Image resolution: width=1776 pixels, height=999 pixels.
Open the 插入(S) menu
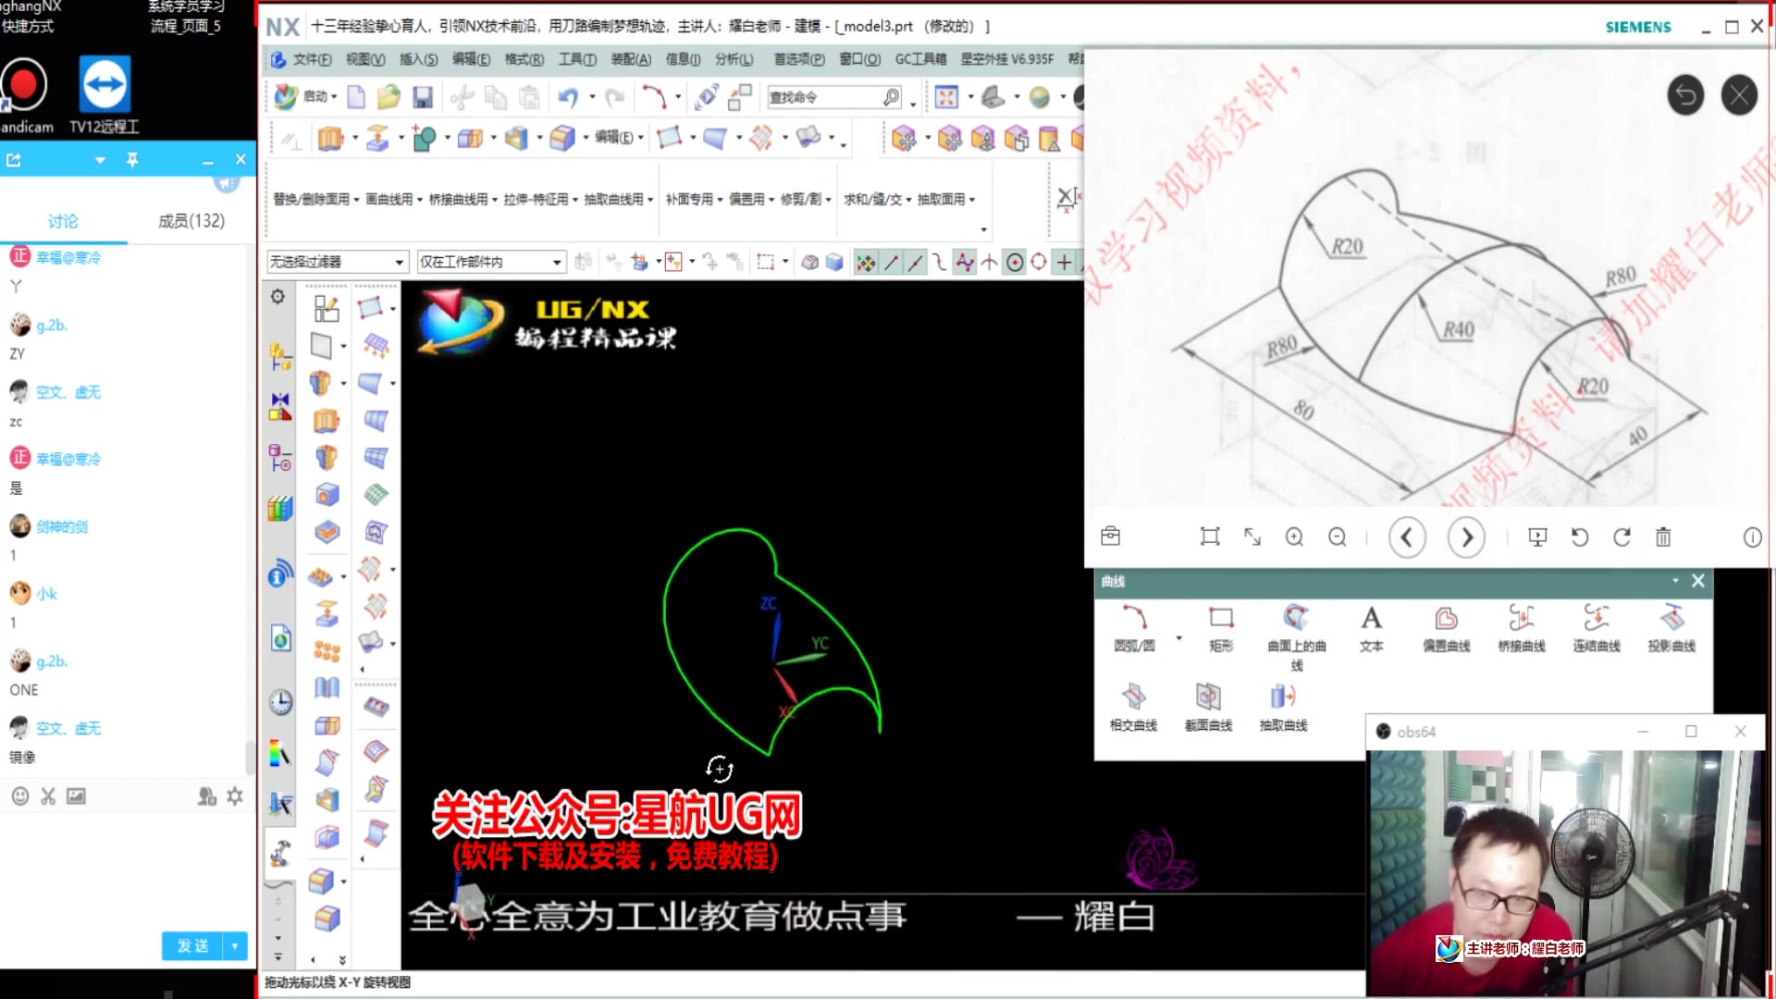(418, 59)
